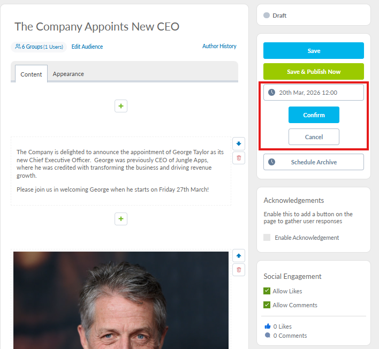379x349 pixels.
Task: Select the Content tab
Action: [31, 74]
